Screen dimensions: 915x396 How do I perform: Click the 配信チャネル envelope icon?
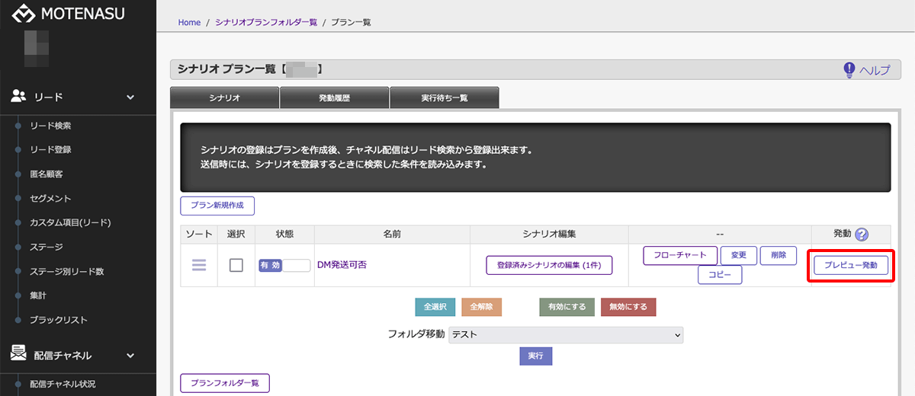pos(19,354)
